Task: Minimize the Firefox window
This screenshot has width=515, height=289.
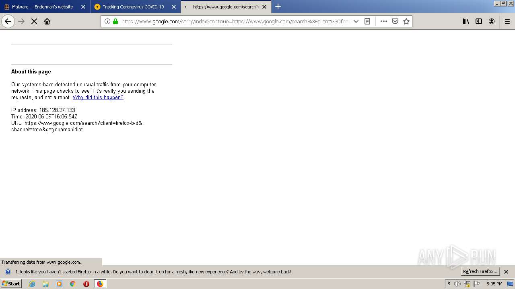Action: point(497,3)
